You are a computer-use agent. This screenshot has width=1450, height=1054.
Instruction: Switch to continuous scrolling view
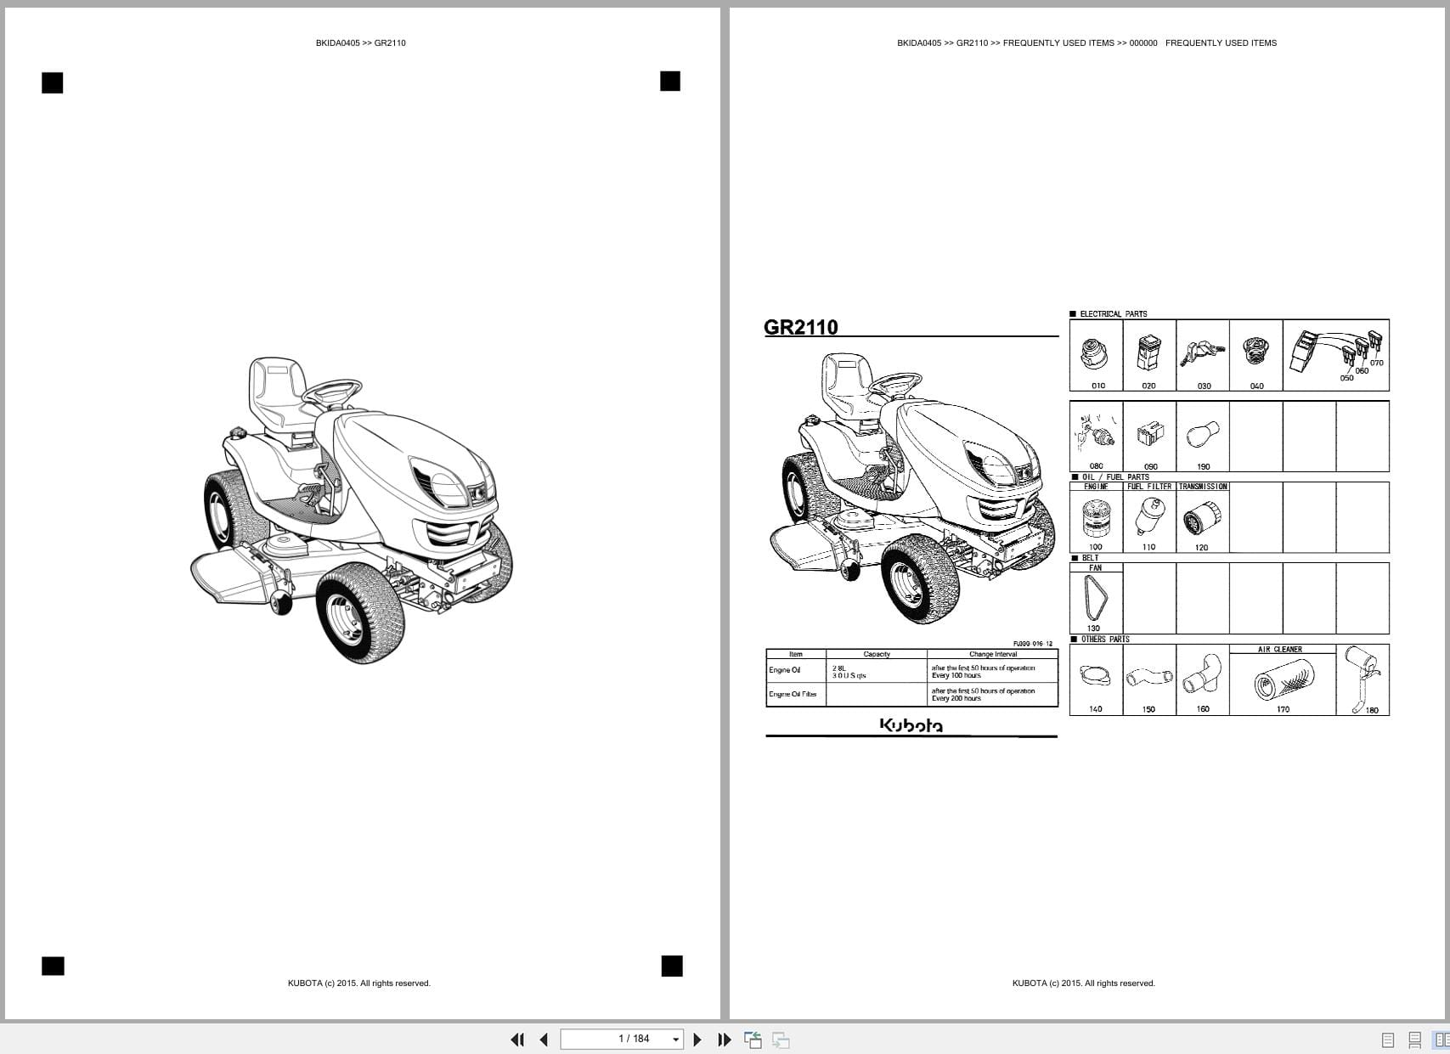(x=1415, y=1040)
